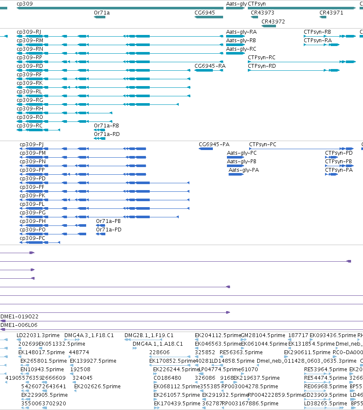
Task: Click the Aats-gly-RC transcript label
Action: click(241, 49)
